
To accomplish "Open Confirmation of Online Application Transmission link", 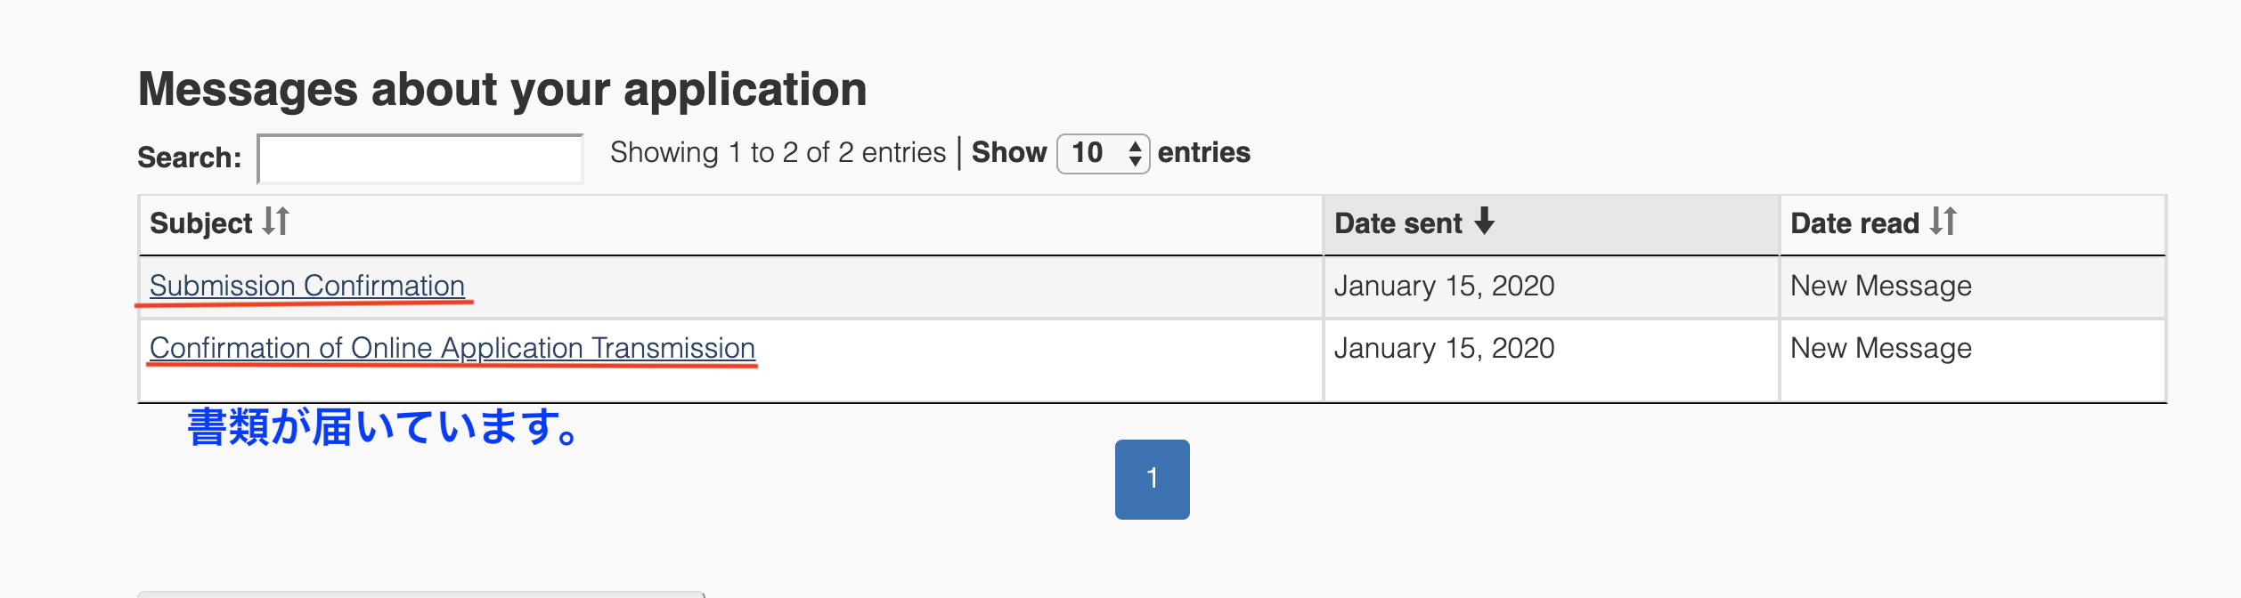I will pyautogui.click(x=452, y=348).
